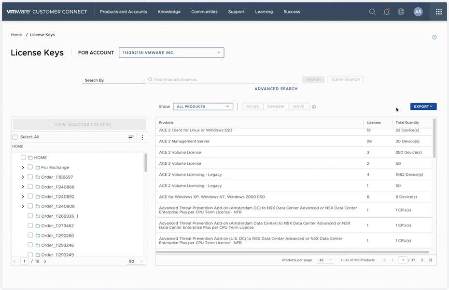Image resolution: width=449 pixels, height=290 pixels.
Task: Check the Order_11293246 checkbox
Action: tap(30, 245)
